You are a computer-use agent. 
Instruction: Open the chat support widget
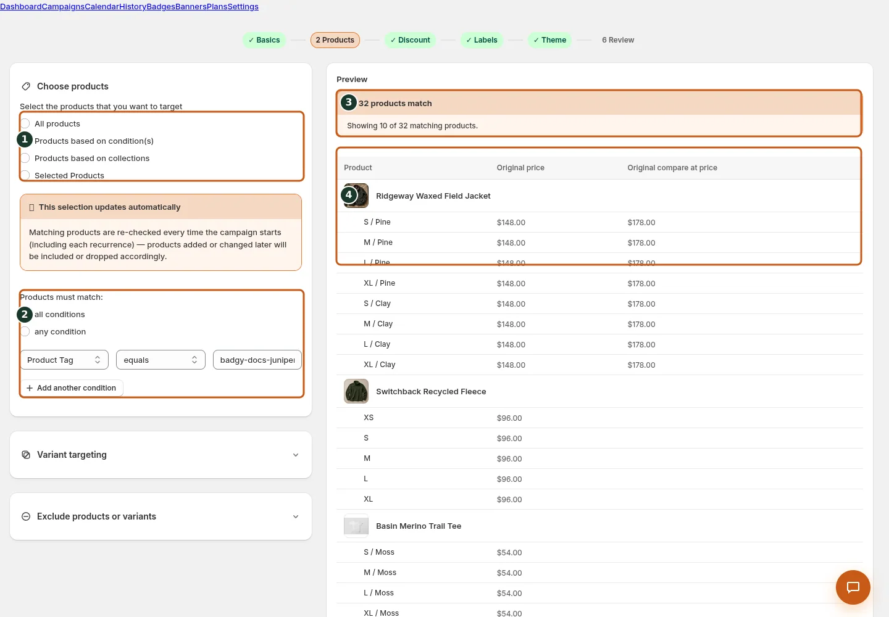853,587
